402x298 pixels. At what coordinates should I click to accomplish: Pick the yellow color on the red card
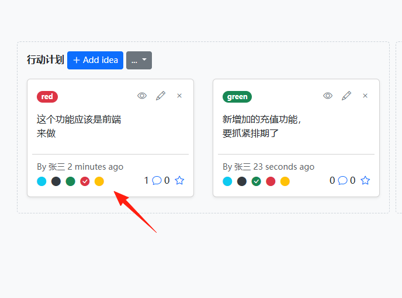pyautogui.click(x=99, y=181)
